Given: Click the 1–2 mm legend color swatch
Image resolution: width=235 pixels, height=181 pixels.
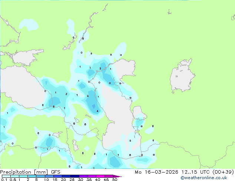Looking at the screenshot, I should [x=23, y=176].
